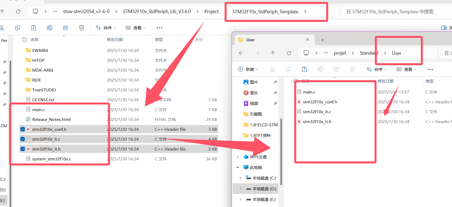
Task: Click the share icon in the User window toolbar
Action: [336, 69]
